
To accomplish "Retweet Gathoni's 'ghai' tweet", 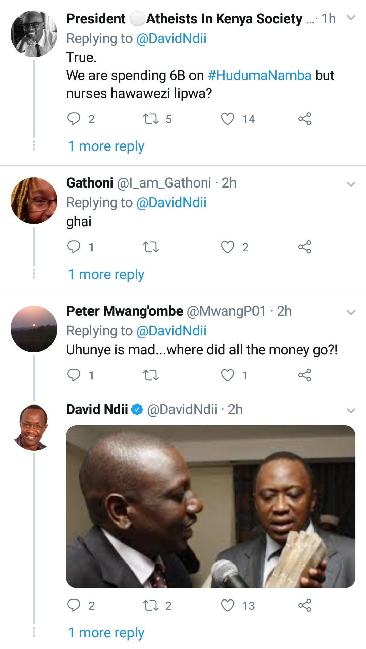I will point(151,247).
